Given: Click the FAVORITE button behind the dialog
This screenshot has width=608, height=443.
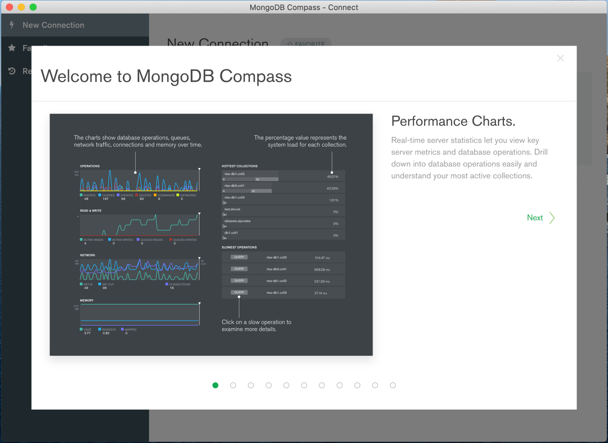Looking at the screenshot, I should pyautogui.click(x=306, y=44).
